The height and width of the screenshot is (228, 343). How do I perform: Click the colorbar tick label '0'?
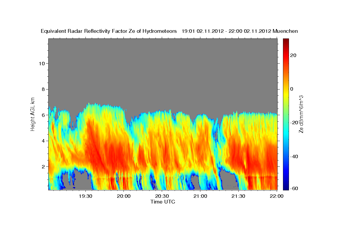tap(292, 89)
